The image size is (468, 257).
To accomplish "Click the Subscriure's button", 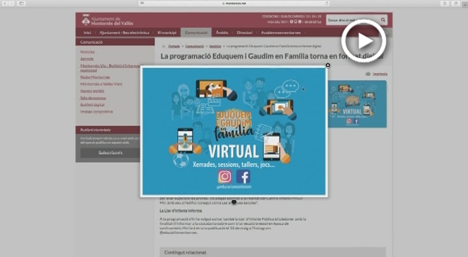I will tap(110, 153).
